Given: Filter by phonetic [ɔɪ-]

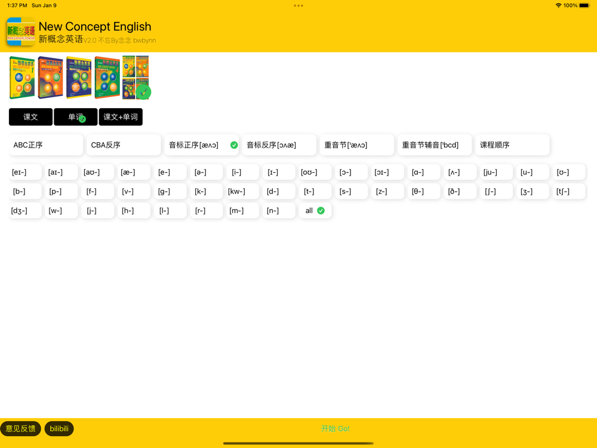Looking at the screenshot, I should pos(387,172).
